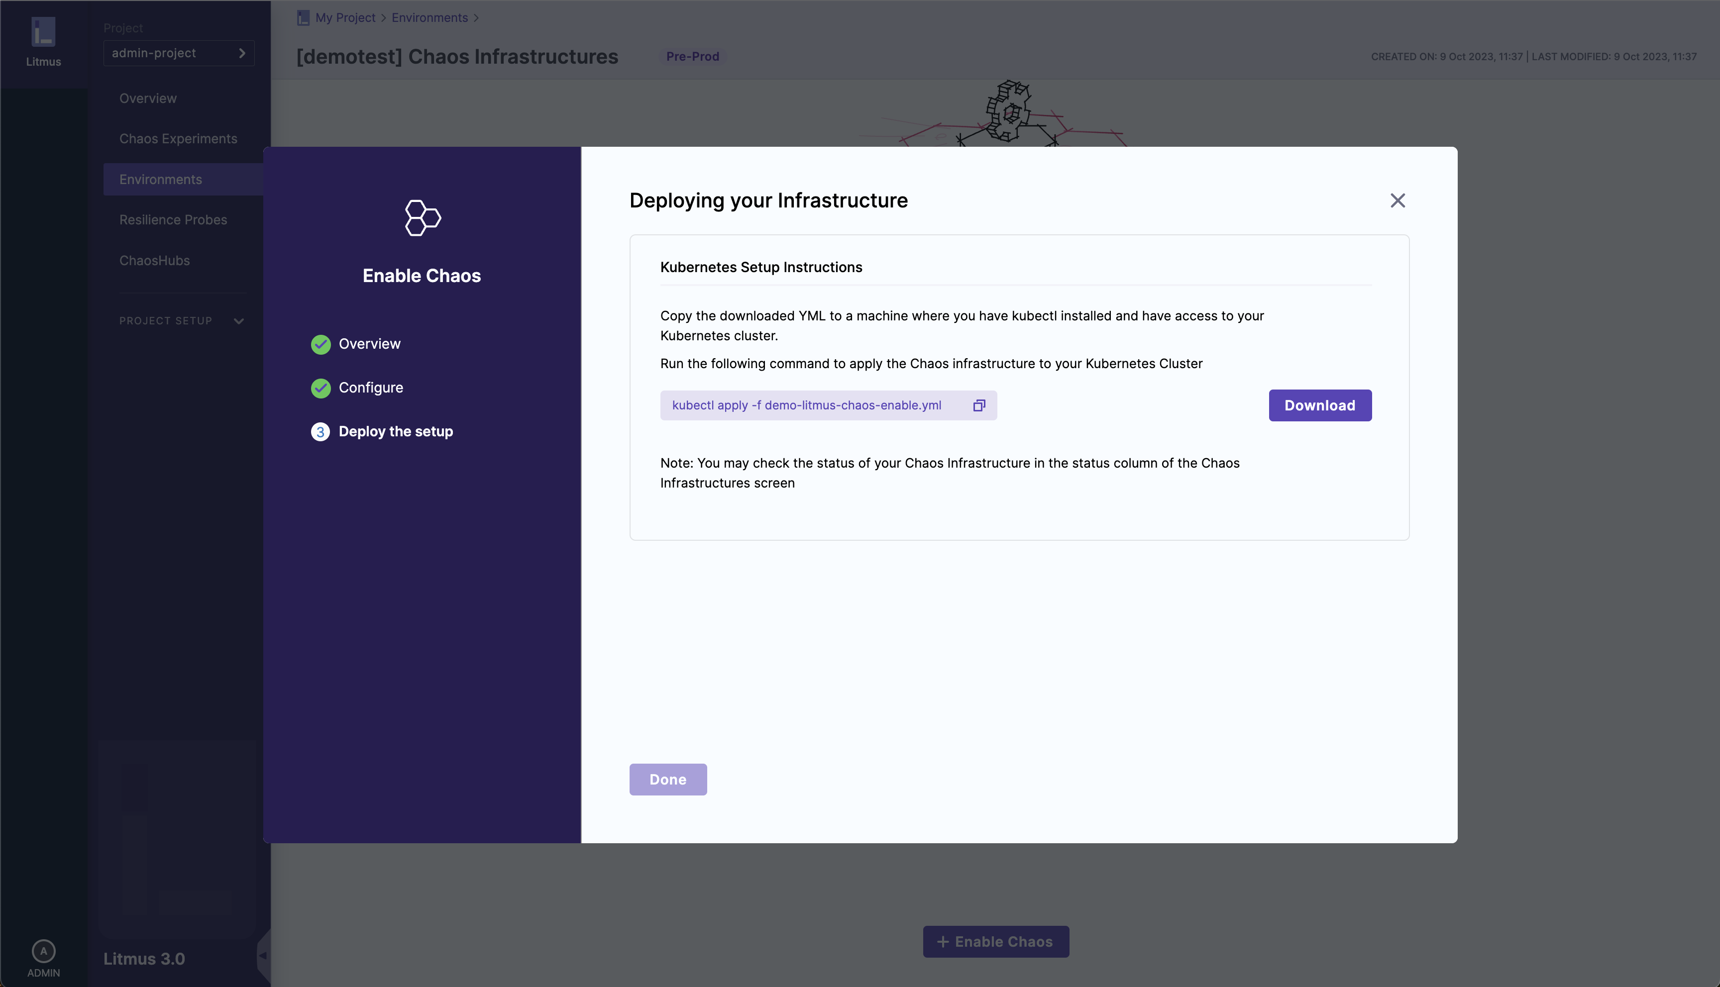The image size is (1720, 987).
Task: Click the Configure step green checkmark
Action: tap(321, 388)
